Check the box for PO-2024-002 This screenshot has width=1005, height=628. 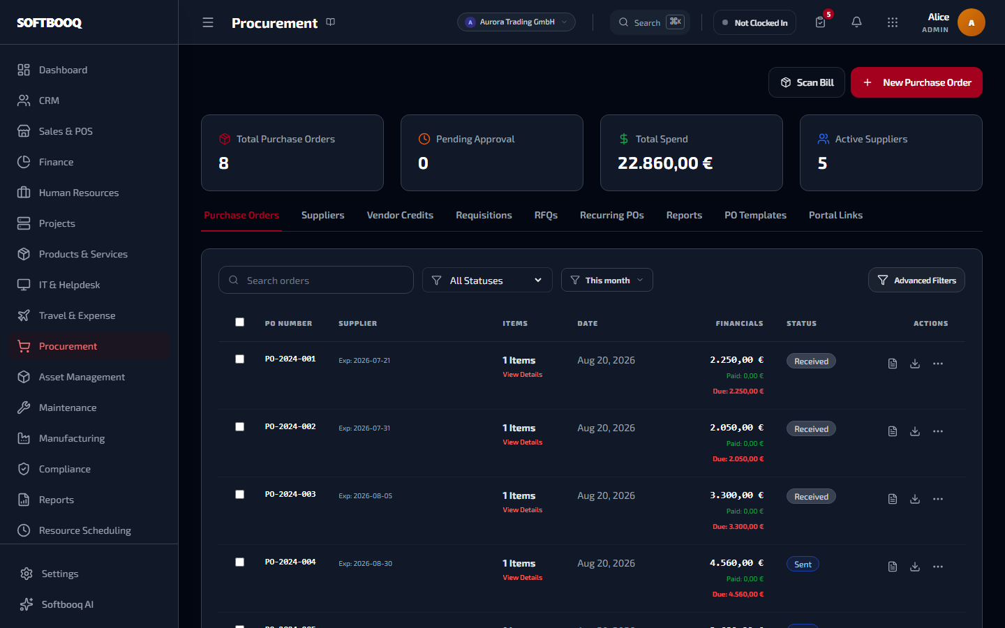pyautogui.click(x=239, y=426)
